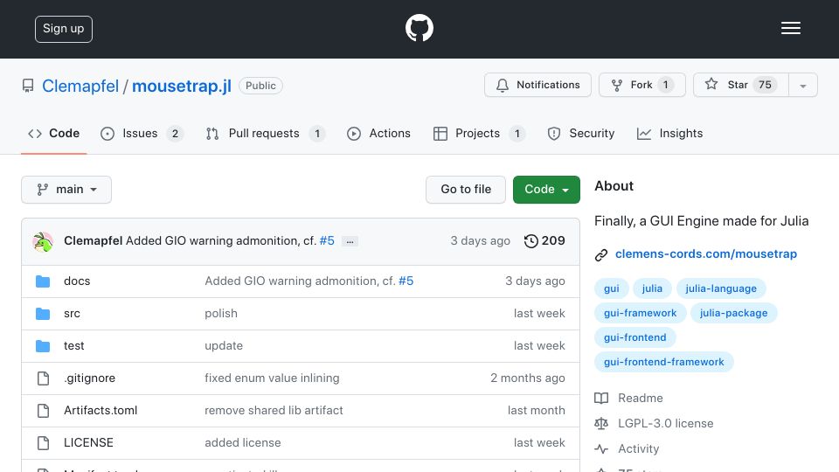Viewport: 839px width, 472px height.
Task: Click Clemapfel's avatar in latest commit
Action: pyautogui.click(x=43, y=241)
